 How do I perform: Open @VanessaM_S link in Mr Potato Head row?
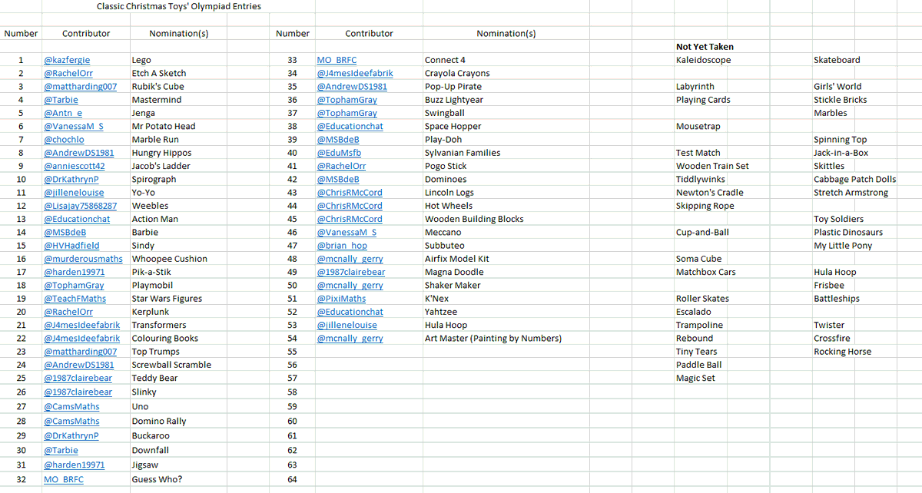pos(74,126)
